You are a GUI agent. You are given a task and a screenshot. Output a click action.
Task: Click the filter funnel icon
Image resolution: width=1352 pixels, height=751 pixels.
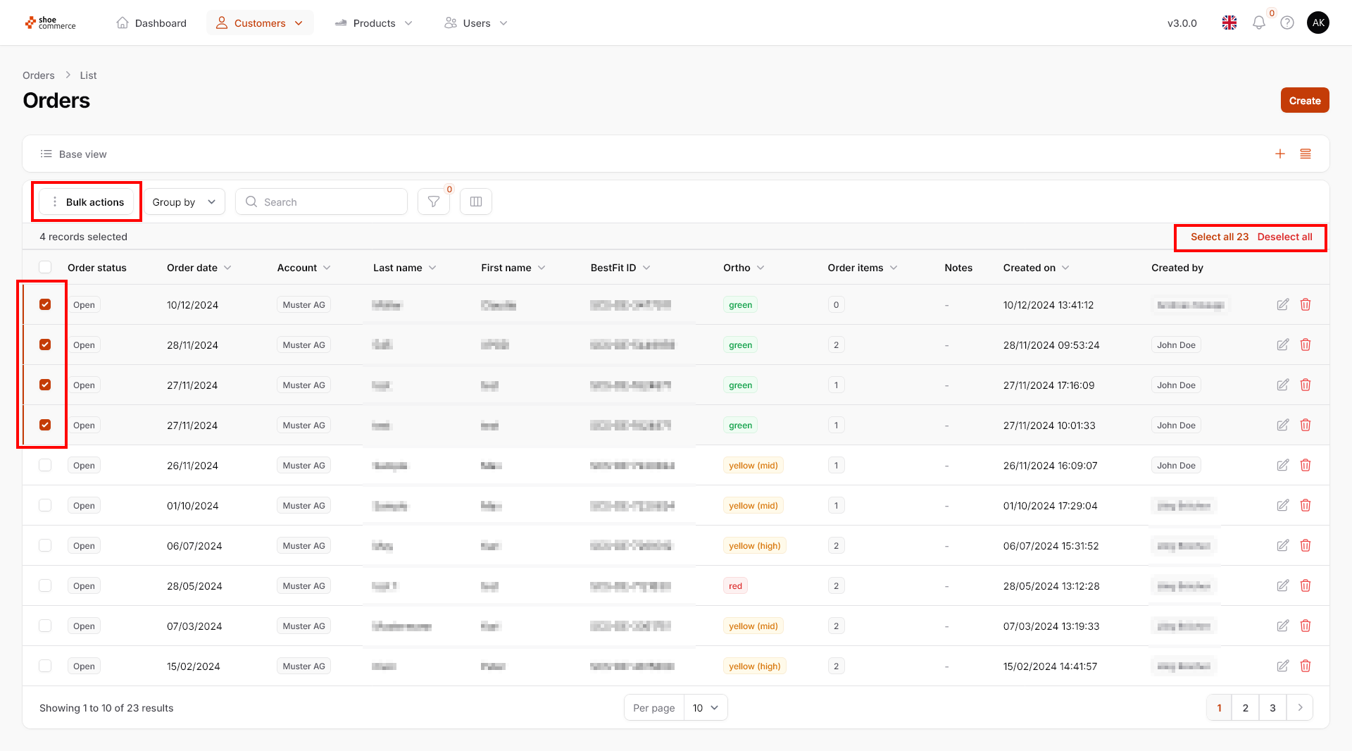tap(433, 202)
